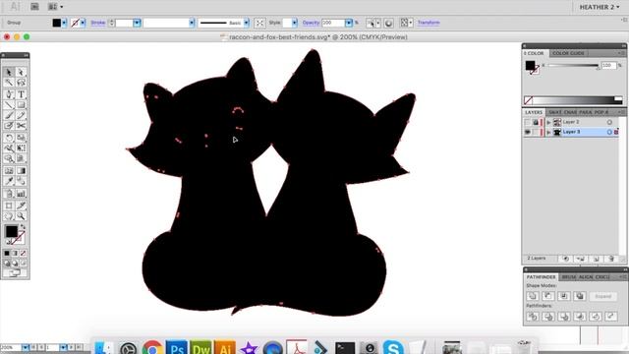Set paint mode to Color in toolbox

coord(7,254)
